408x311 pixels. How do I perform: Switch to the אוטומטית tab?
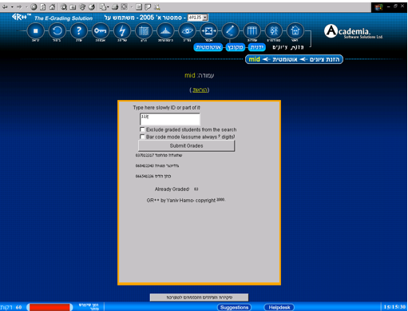pyautogui.click(x=208, y=47)
